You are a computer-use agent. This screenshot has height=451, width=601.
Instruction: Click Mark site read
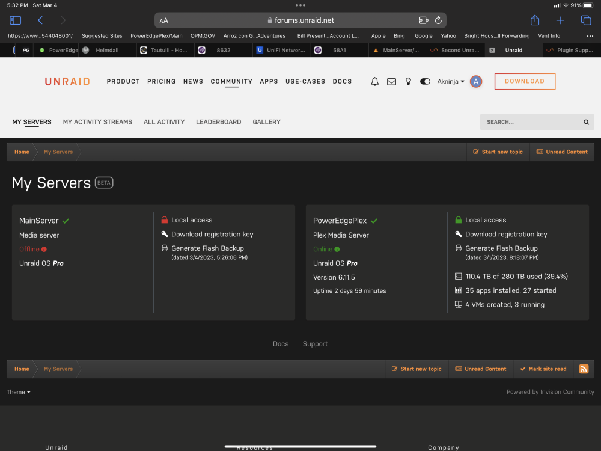[543, 369]
